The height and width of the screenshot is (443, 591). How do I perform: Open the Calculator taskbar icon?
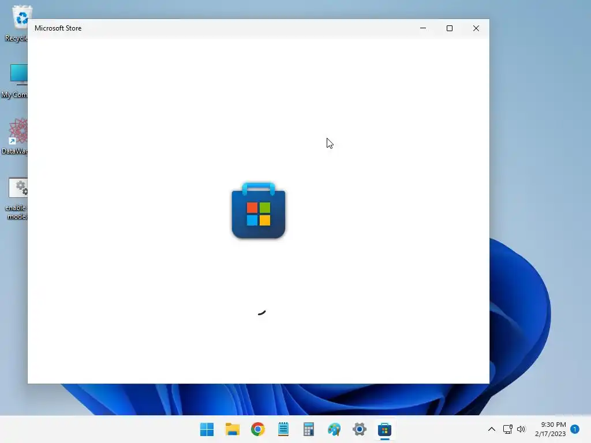[309, 429]
